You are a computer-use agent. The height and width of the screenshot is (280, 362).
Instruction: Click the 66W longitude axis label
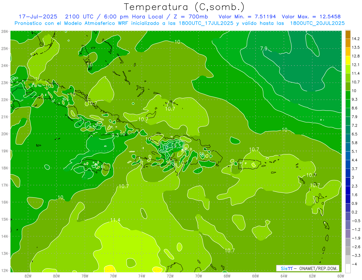(256, 276)
